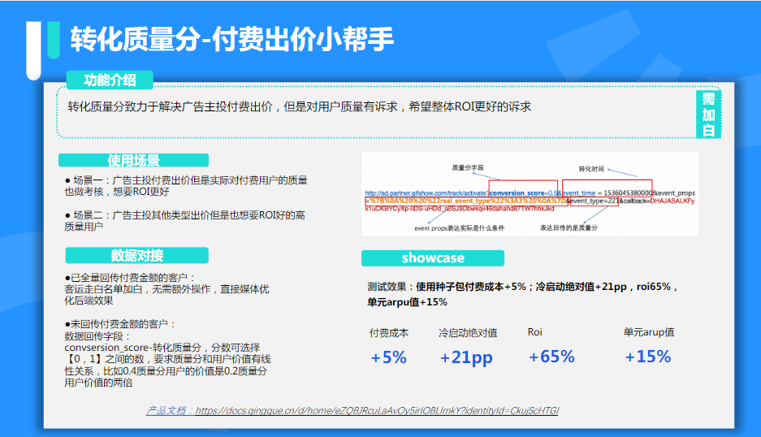Click the 数据对接 section header
Screen dimensions: 761x437
click(137, 255)
